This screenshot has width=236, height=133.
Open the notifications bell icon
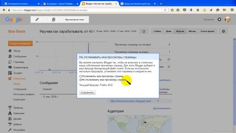coord(219,20)
